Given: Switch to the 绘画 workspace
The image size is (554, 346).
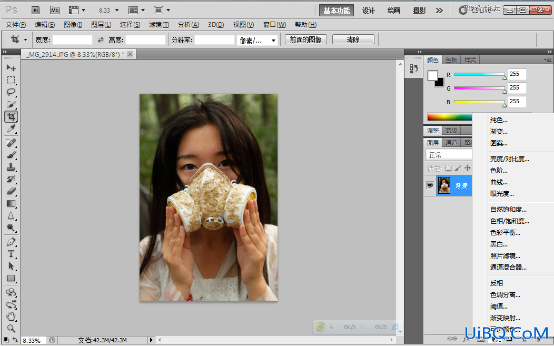Looking at the screenshot, I should [x=393, y=11].
